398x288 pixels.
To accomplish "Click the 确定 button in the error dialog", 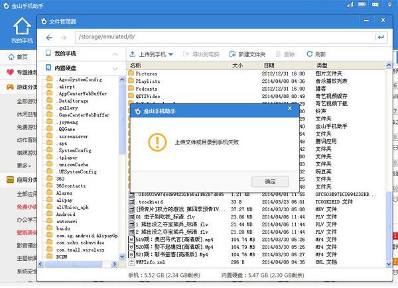I will (270, 181).
